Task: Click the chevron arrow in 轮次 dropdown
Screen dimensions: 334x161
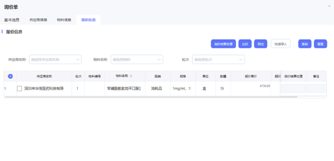Action: 241,59
